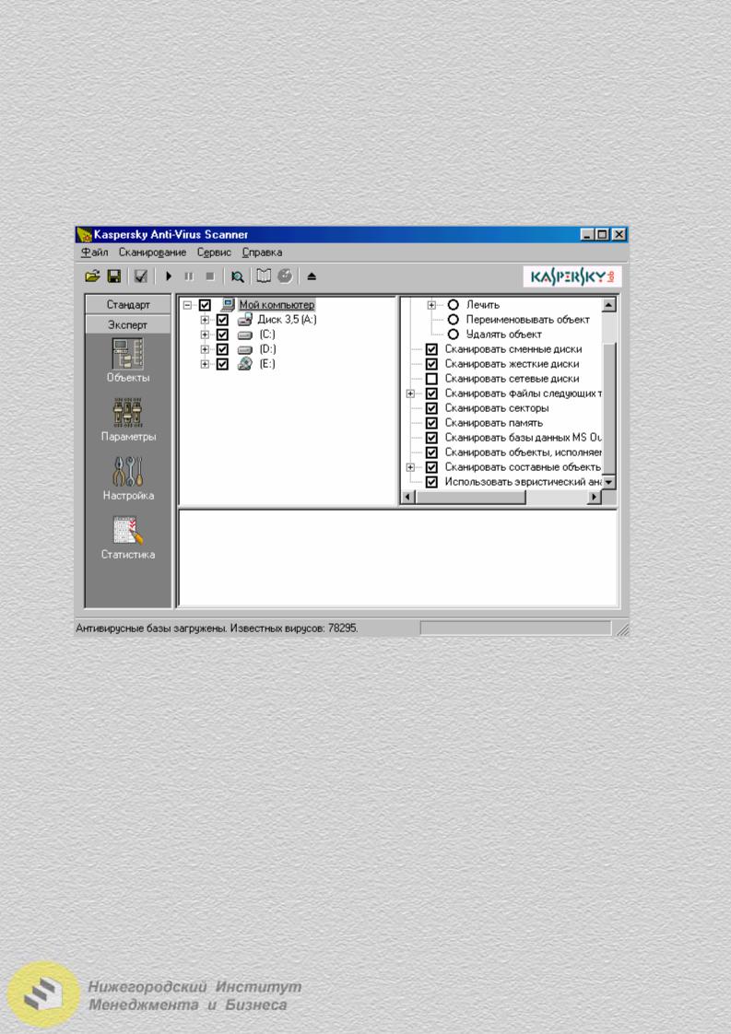
Task: Toggle Сканировать базы данных MS checkbox
Action: point(431,438)
